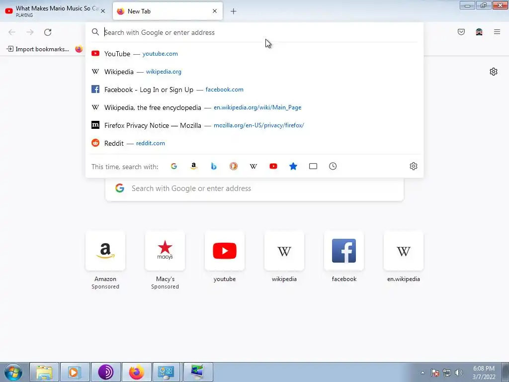The image size is (509, 382).
Task: Click the page's Google search box
Action: [254, 189]
